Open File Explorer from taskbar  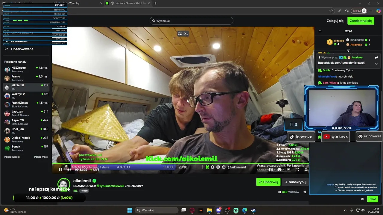(209, 210)
